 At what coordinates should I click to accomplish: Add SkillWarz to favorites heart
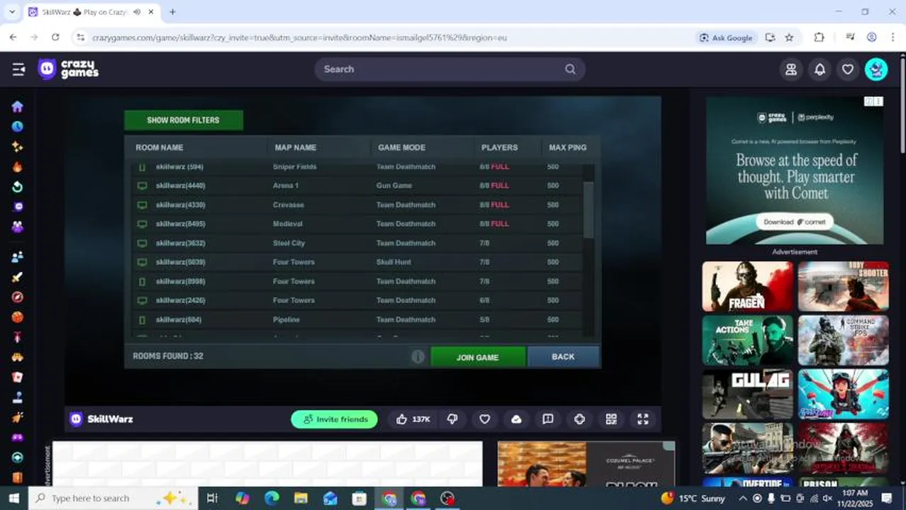tap(485, 419)
